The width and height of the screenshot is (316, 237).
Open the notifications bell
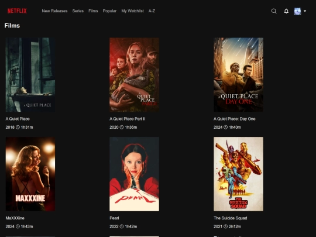coord(286,11)
